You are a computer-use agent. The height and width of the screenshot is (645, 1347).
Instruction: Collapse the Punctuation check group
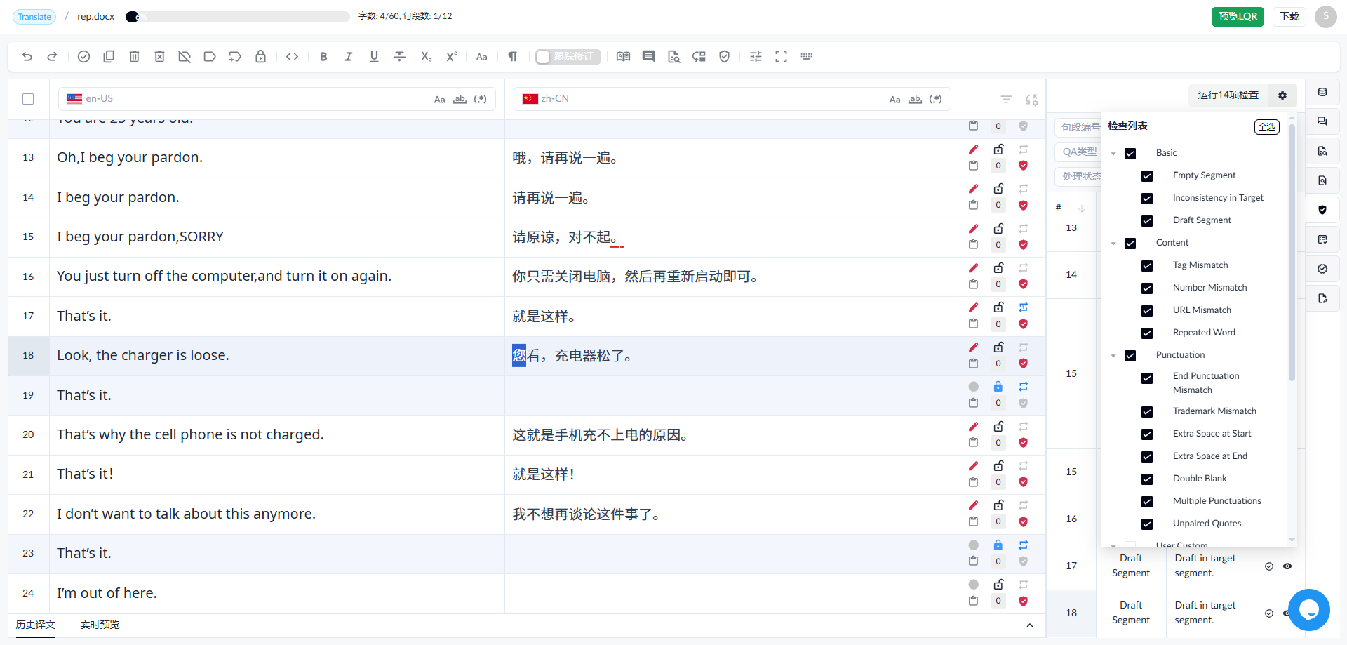click(x=1113, y=356)
